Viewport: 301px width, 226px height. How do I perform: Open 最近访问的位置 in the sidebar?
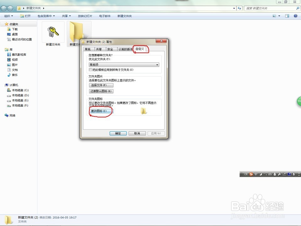[22, 40]
